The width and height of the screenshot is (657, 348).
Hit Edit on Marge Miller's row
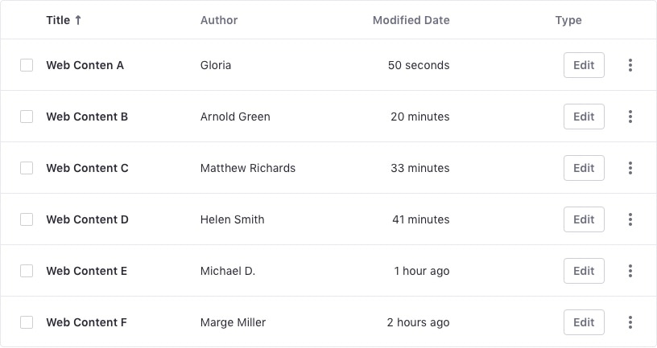(x=584, y=322)
